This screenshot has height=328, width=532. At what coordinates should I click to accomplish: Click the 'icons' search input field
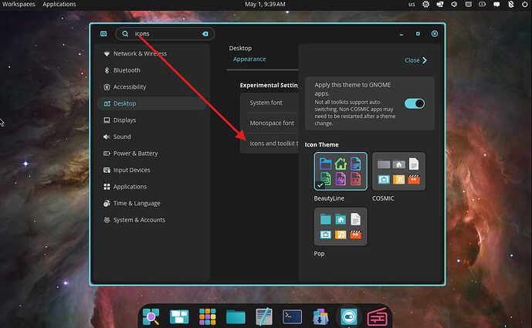click(165, 34)
